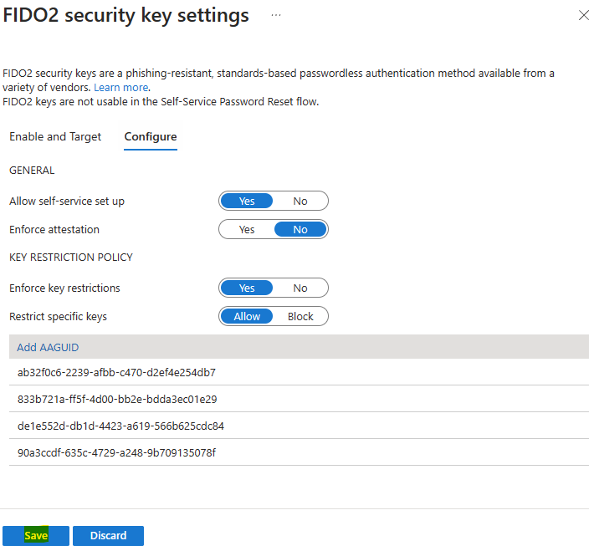
Task: Choose Block for Restrict specific keys
Action: (x=300, y=317)
